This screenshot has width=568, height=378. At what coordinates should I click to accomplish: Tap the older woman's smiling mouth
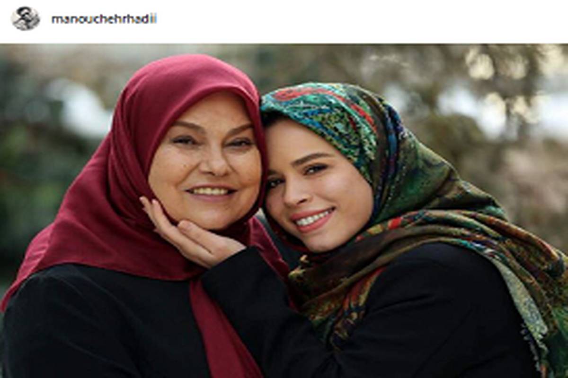[211, 191]
